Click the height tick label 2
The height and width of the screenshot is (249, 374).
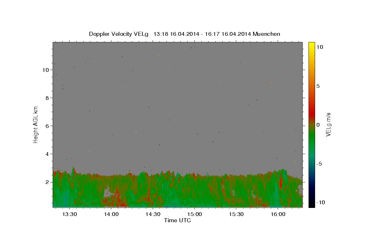click(x=48, y=182)
